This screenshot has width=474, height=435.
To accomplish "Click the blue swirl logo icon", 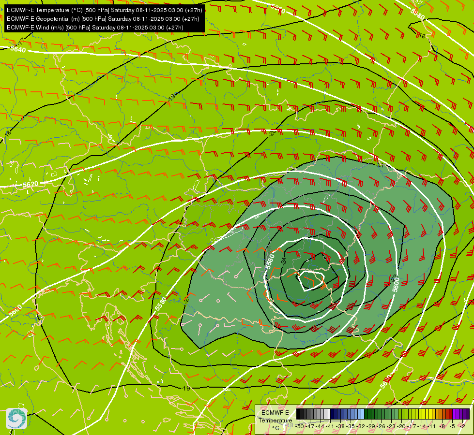I will (x=16, y=419).
